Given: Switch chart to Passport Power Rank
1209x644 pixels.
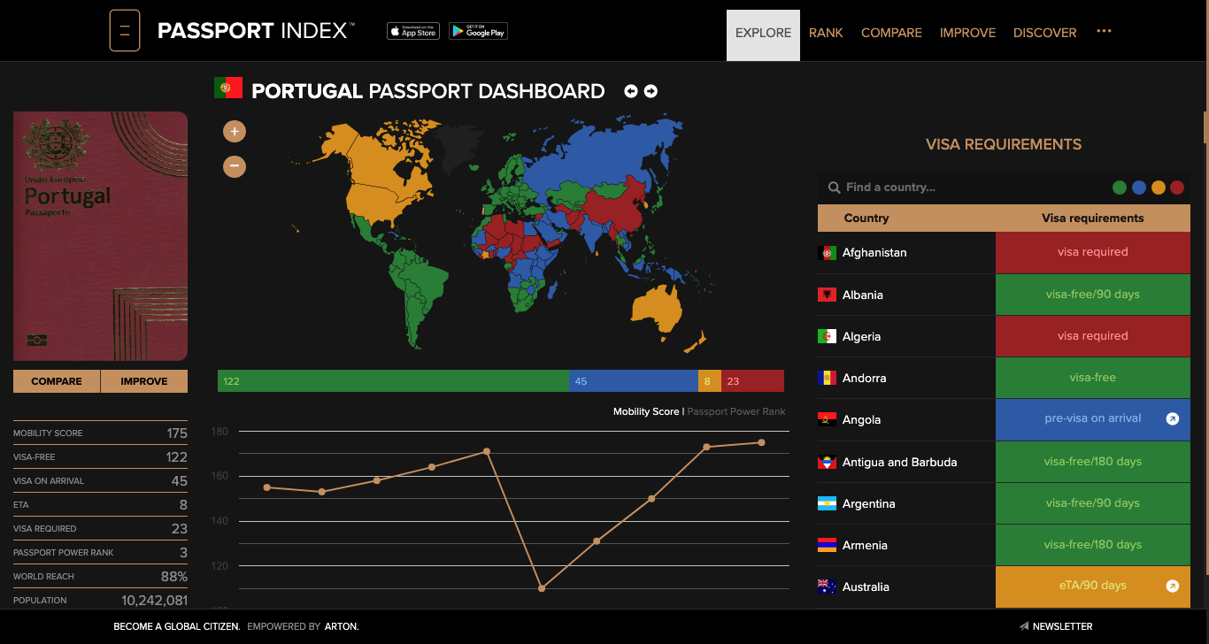Looking at the screenshot, I should click(736, 412).
